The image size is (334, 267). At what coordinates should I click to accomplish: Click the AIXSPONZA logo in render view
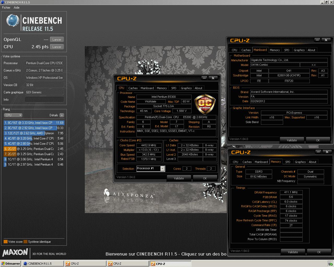(x=129, y=193)
